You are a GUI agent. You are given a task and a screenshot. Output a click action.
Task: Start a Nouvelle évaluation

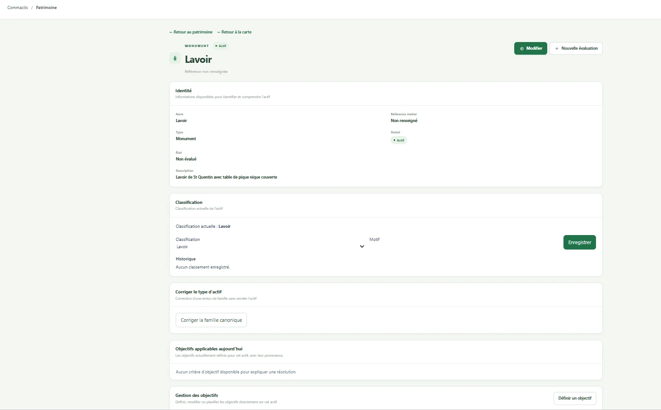pyautogui.click(x=576, y=48)
